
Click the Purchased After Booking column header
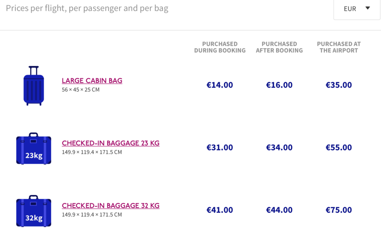tap(279, 47)
